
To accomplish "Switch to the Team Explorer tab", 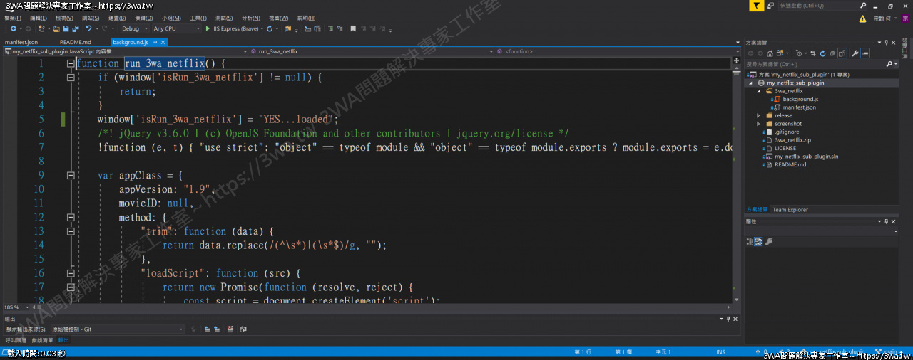I will 790,210.
